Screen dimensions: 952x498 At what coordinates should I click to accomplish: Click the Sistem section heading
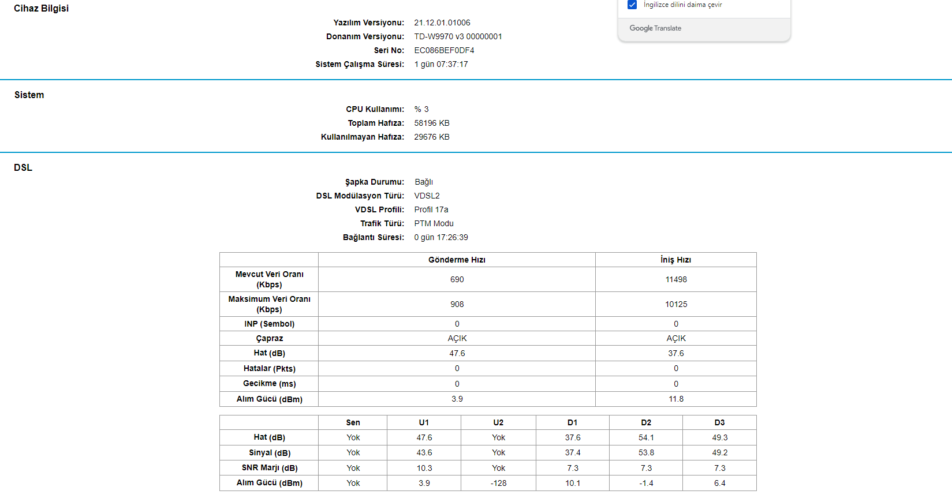(x=29, y=95)
